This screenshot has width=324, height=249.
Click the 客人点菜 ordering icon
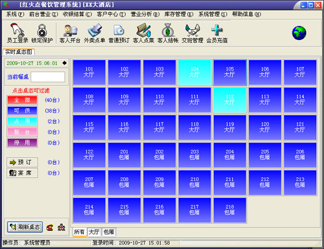(x=143, y=33)
